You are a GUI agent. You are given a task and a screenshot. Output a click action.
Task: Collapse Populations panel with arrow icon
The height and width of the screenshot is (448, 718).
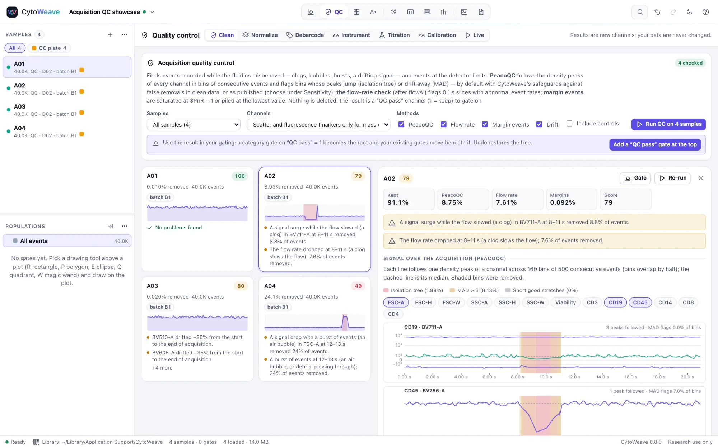tap(110, 226)
